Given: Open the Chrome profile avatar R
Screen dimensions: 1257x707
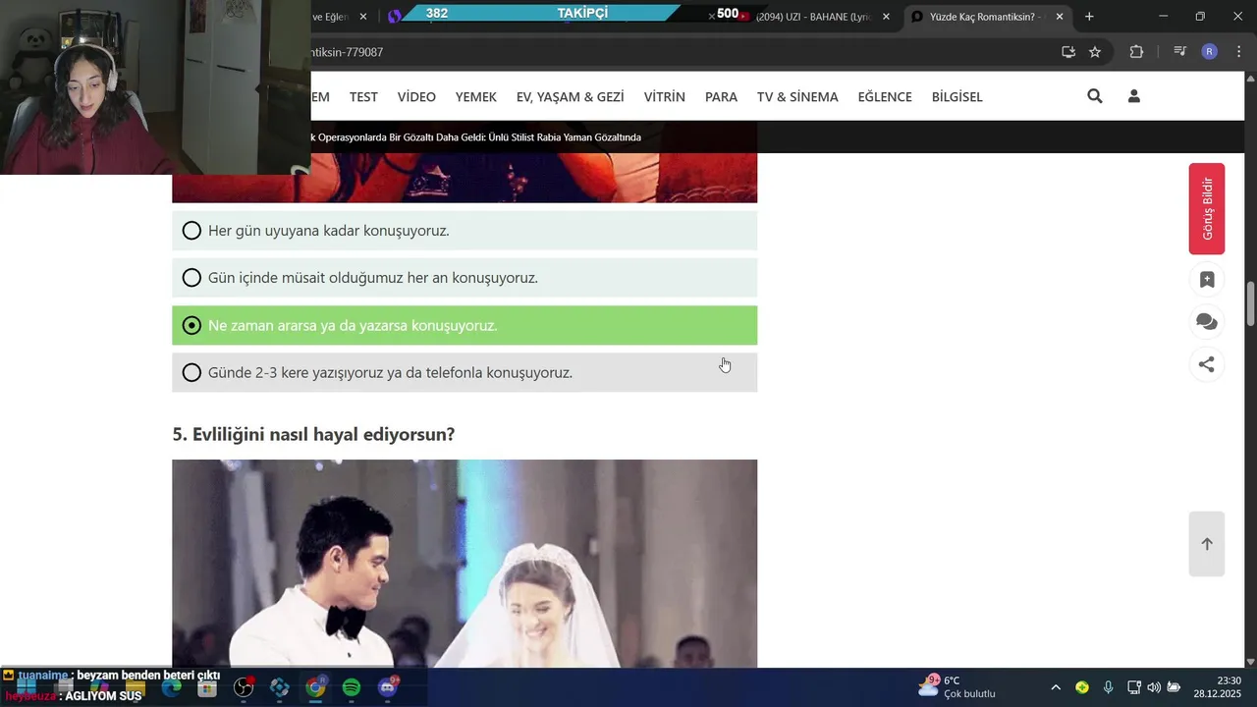Looking at the screenshot, I should (x=1210, y=52).
